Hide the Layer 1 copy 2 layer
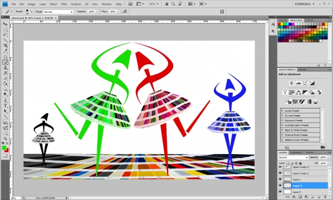Viewport: 333px width, 200px height. 280,173
